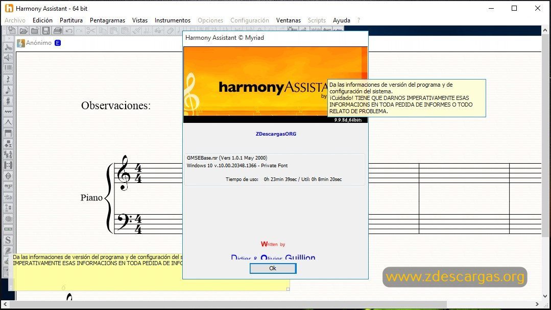The width and height of the screenshot is (551, 310).
Task: Click the vertical scrollbar up arrow
Action: pyautogui.click(x=546, y=30)
